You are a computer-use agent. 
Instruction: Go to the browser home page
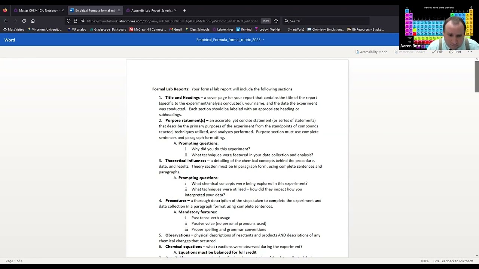[33, 21]
